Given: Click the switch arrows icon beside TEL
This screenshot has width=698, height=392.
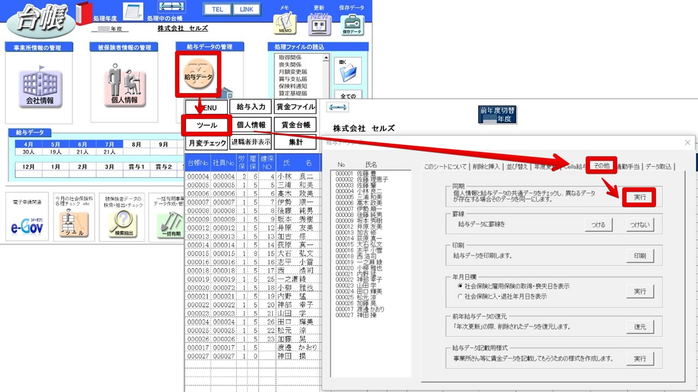Looking at the screenshot, I should click(172, 7).
